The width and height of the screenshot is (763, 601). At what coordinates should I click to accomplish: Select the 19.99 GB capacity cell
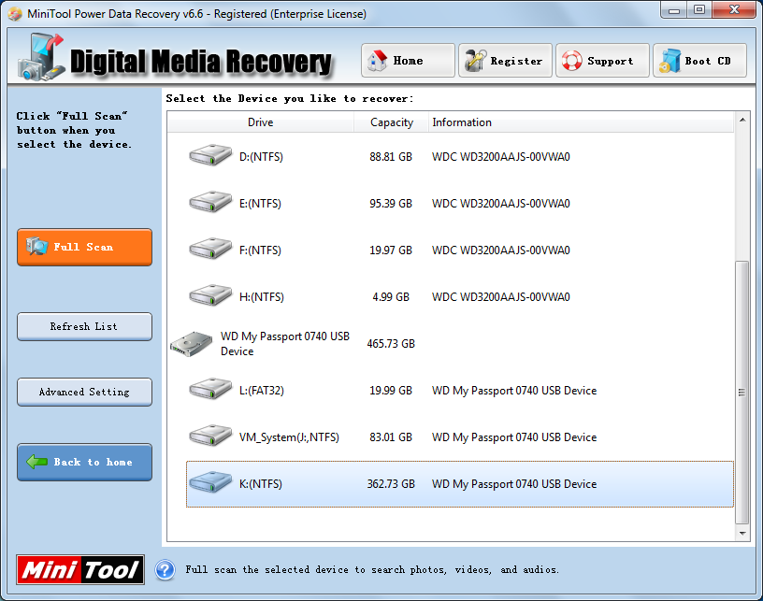pyautogui.click(x=391, y=391)
